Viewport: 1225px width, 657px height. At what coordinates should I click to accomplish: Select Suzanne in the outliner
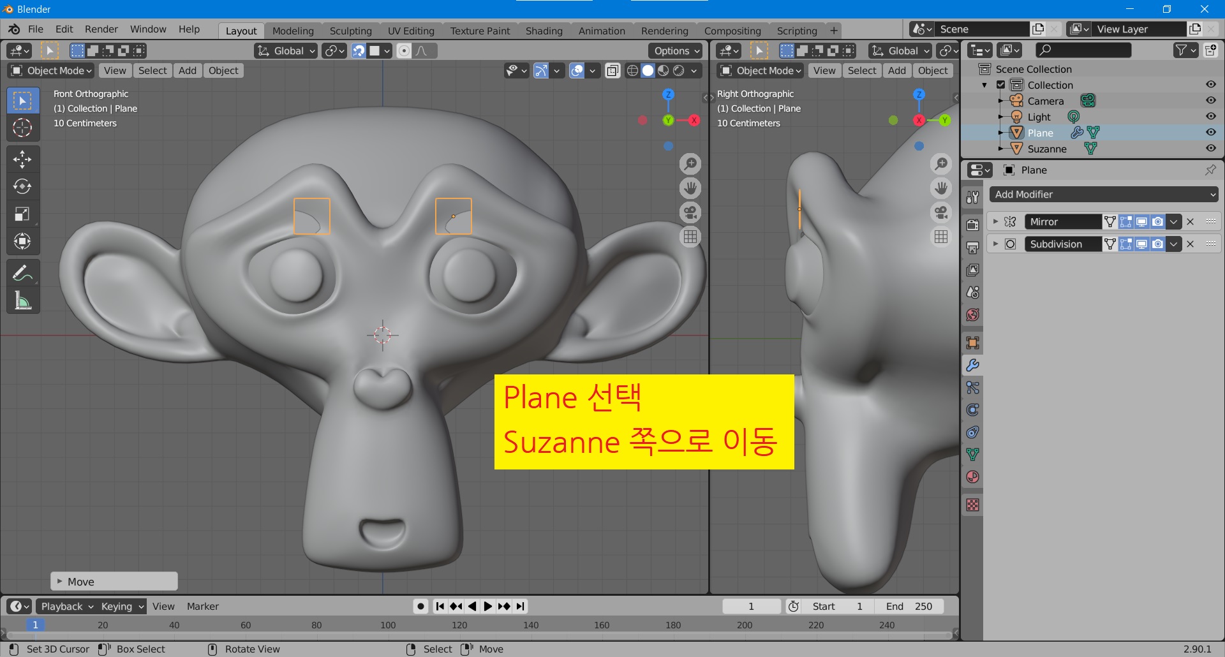[1047, 149]
